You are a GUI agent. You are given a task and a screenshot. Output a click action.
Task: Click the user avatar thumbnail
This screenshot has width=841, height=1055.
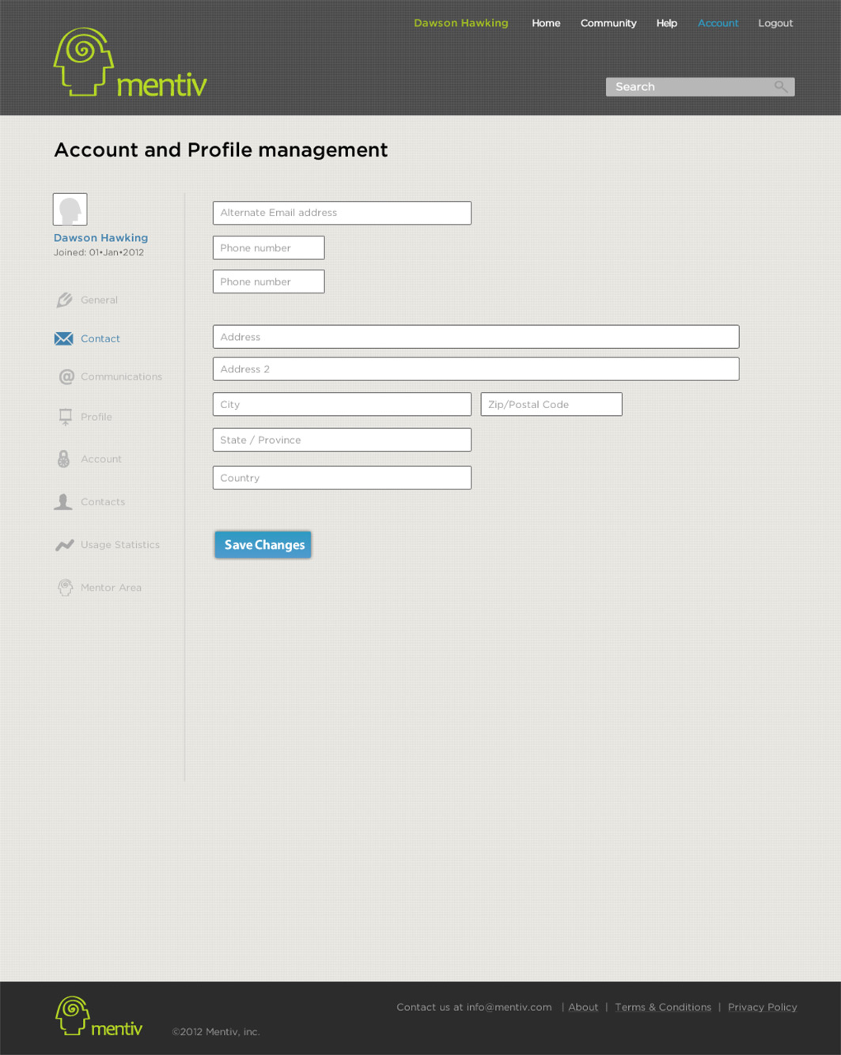click(x=70, y=210)
